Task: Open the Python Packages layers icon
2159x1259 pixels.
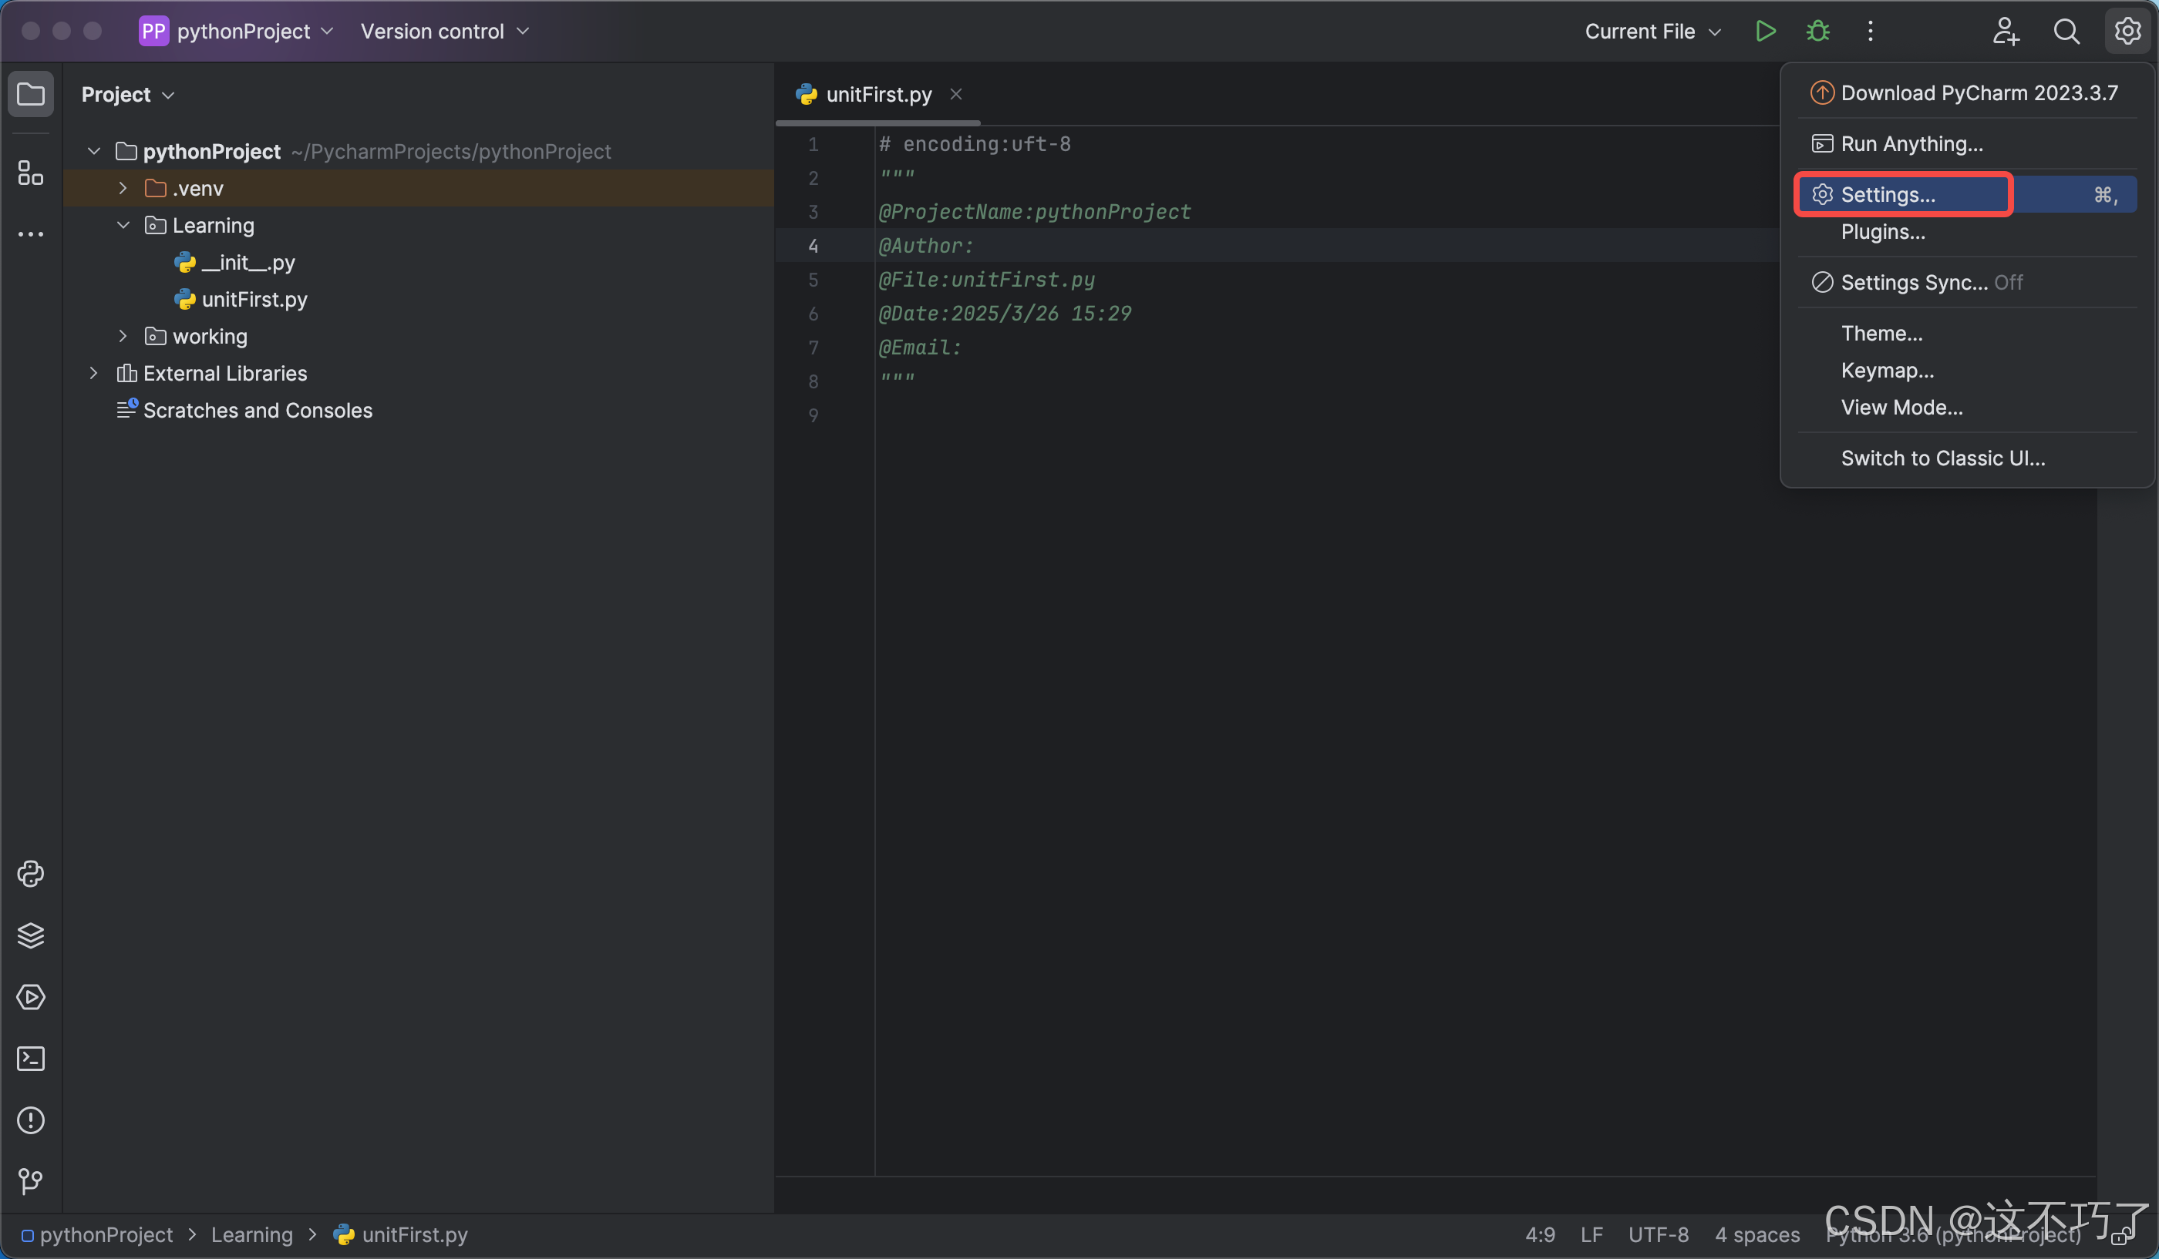Action: pyautogui.click(x=31, y=935)
